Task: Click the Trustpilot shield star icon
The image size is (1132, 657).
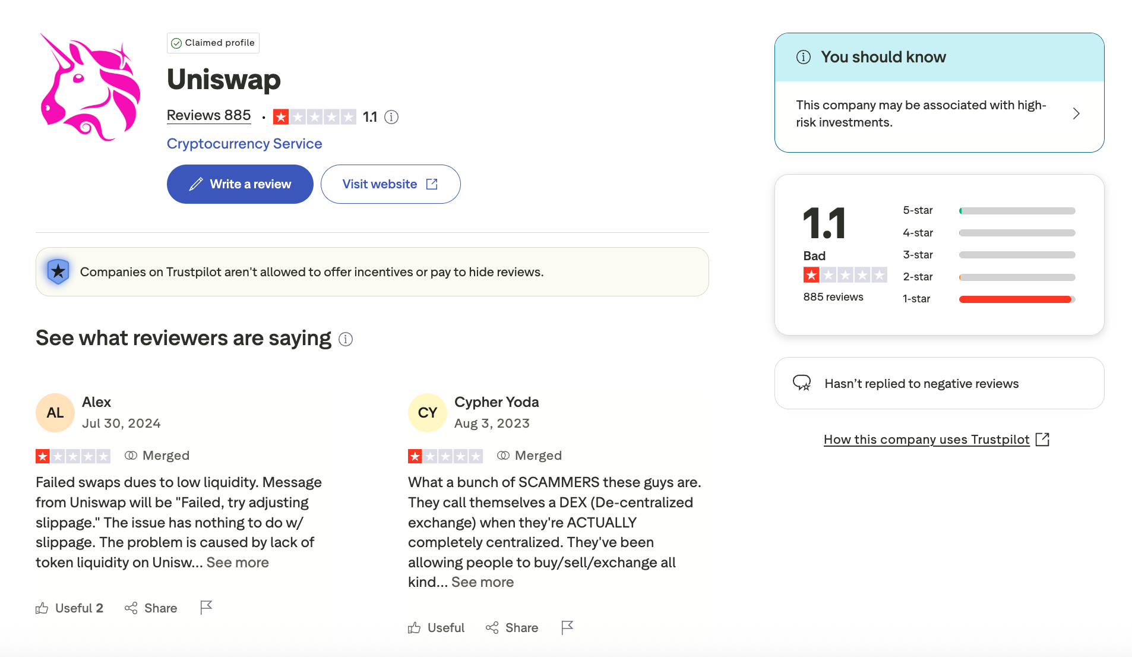Action: pos(58,271)
